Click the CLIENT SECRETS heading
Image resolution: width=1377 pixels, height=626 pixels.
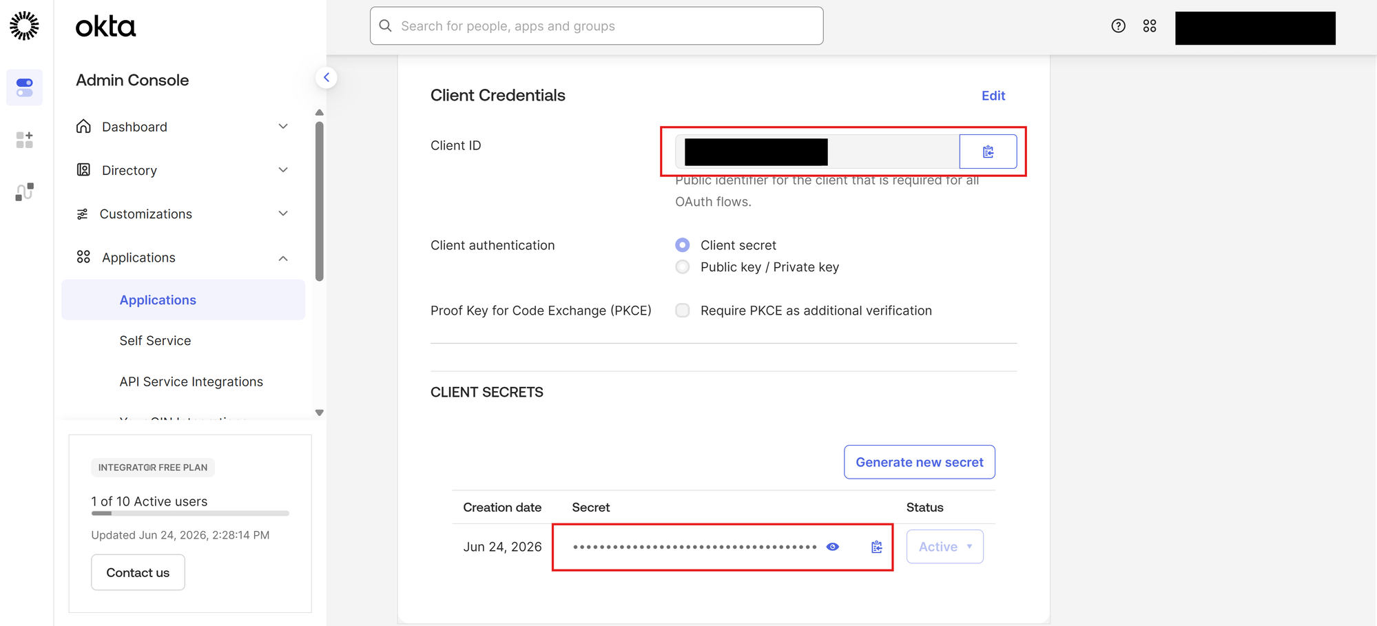pos(487,392)
